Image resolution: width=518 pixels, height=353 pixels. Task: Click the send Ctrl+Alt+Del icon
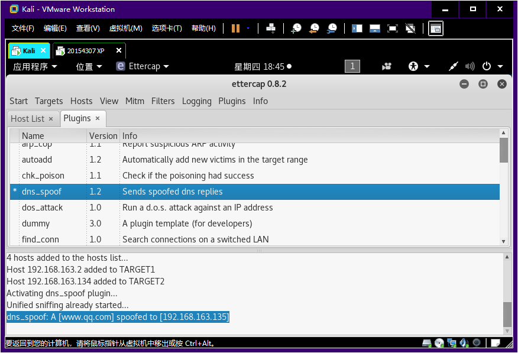coord(271,28)
